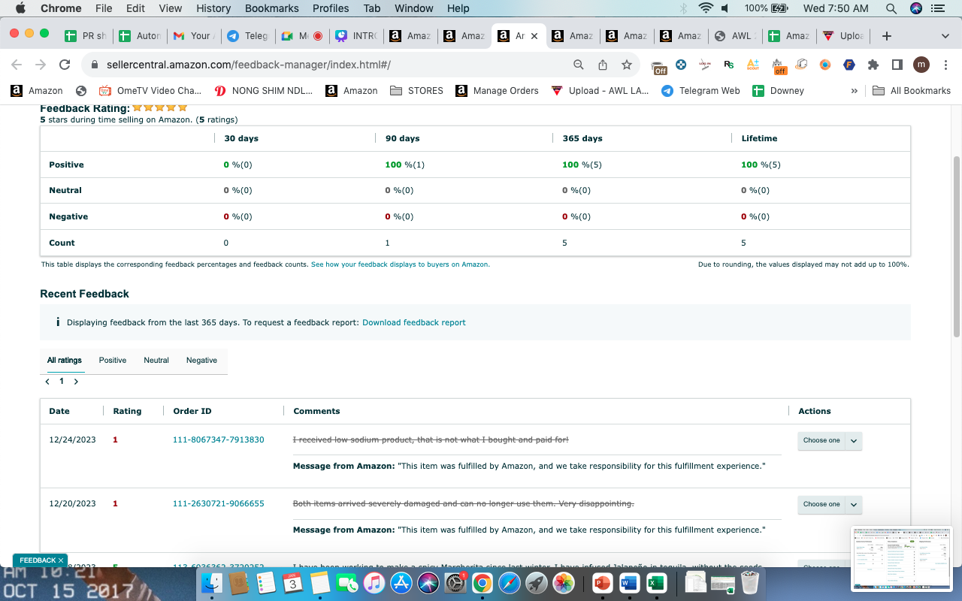Image resolution: width=962 pixels, height=601 pixels.
Task: Click Spotlight search in menu bar
Action: click(x=891, y=8)
